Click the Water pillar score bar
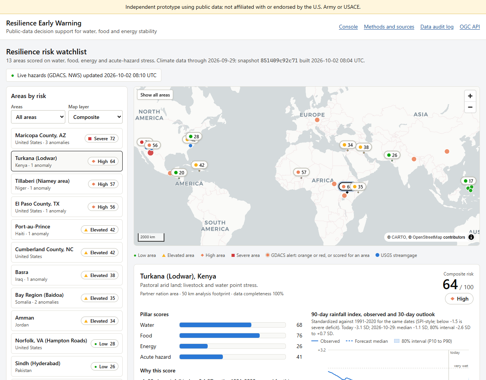486x380 pixels. [x=232, y=325]
